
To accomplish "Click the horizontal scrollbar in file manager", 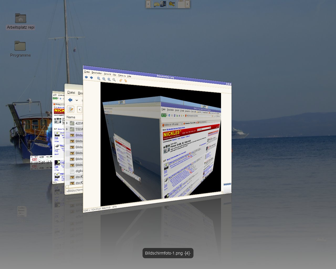I will (x=74, y=187).
